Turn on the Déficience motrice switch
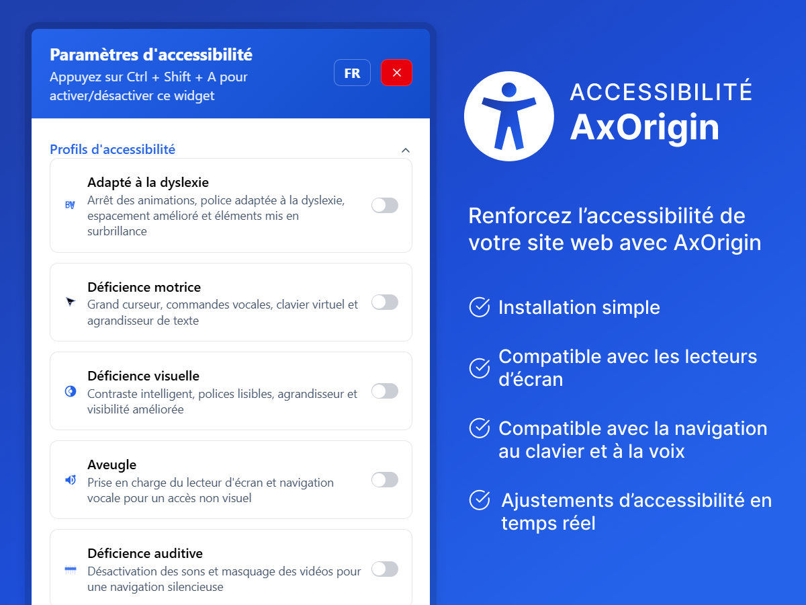 coord(385,302)
